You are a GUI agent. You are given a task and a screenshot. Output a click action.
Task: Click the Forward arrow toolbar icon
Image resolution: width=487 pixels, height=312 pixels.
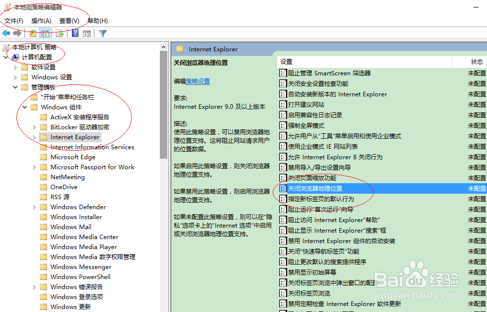(17, 33)
